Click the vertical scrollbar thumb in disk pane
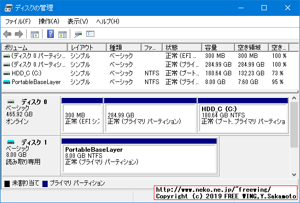Screen dimensions: 300x203 click(294, 125)
